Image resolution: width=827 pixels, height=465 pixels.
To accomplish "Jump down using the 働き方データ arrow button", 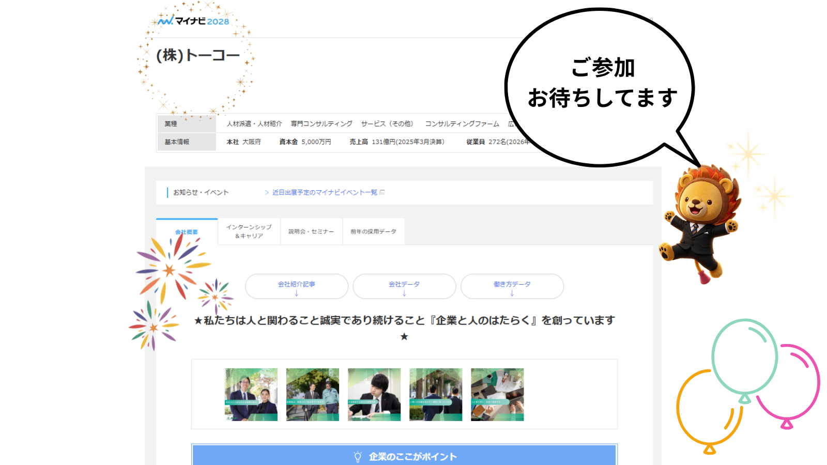I will (x=512, y=286).
